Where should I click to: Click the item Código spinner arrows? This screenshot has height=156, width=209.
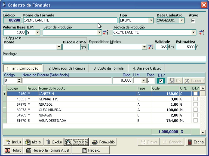19,81
